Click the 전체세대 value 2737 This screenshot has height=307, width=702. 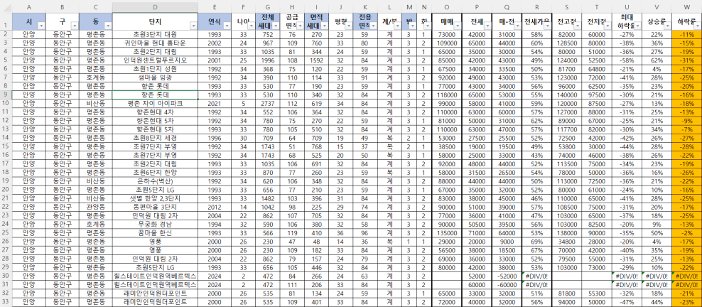268,103
